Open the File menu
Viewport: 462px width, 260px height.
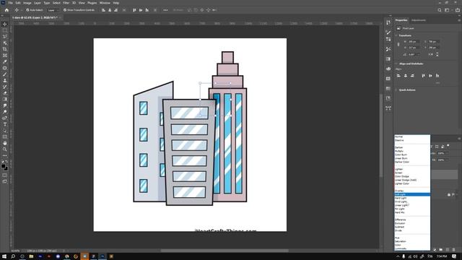(x=10, y=3)
